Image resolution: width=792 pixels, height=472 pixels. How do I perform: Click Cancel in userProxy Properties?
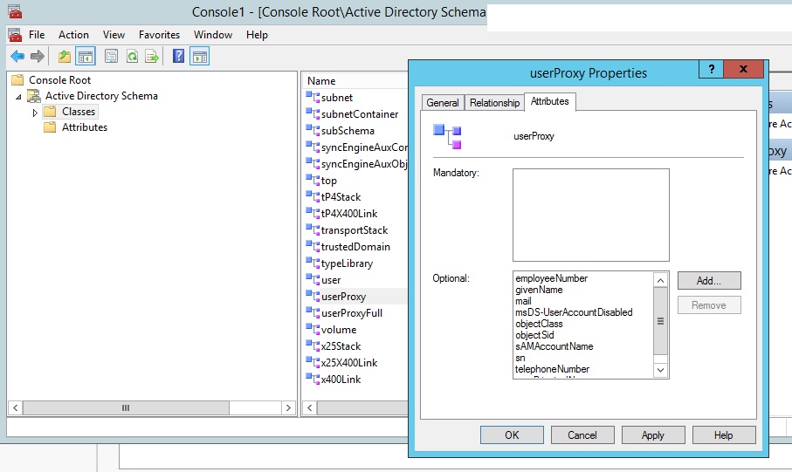click(x=582, y=435)
